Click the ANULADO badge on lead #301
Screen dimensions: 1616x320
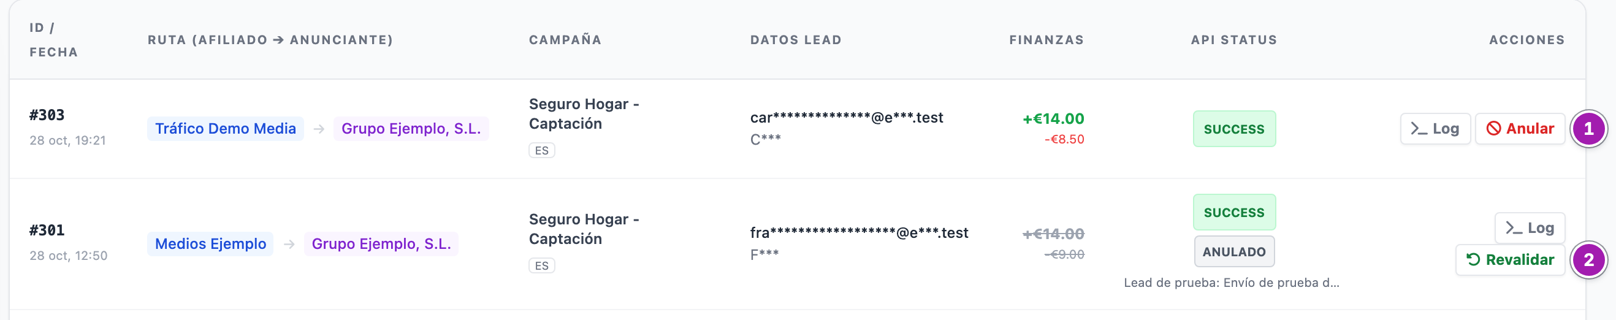tap(1234, 251)
